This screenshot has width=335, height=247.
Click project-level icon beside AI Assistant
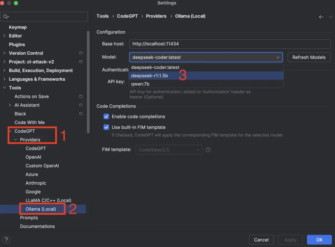coord(81,105)
